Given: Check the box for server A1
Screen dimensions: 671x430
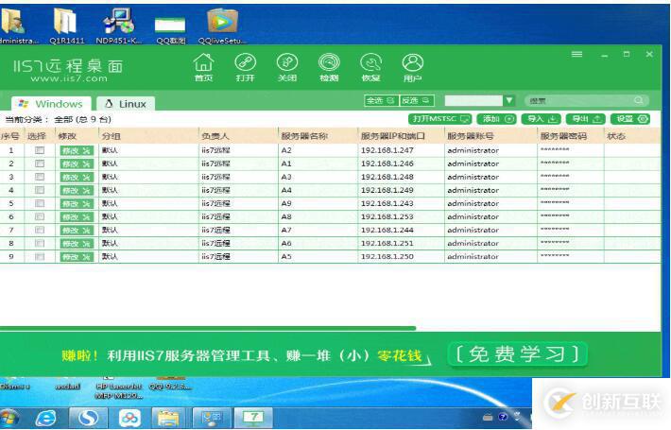Looking at the screenshot, I should click(40, 163).
